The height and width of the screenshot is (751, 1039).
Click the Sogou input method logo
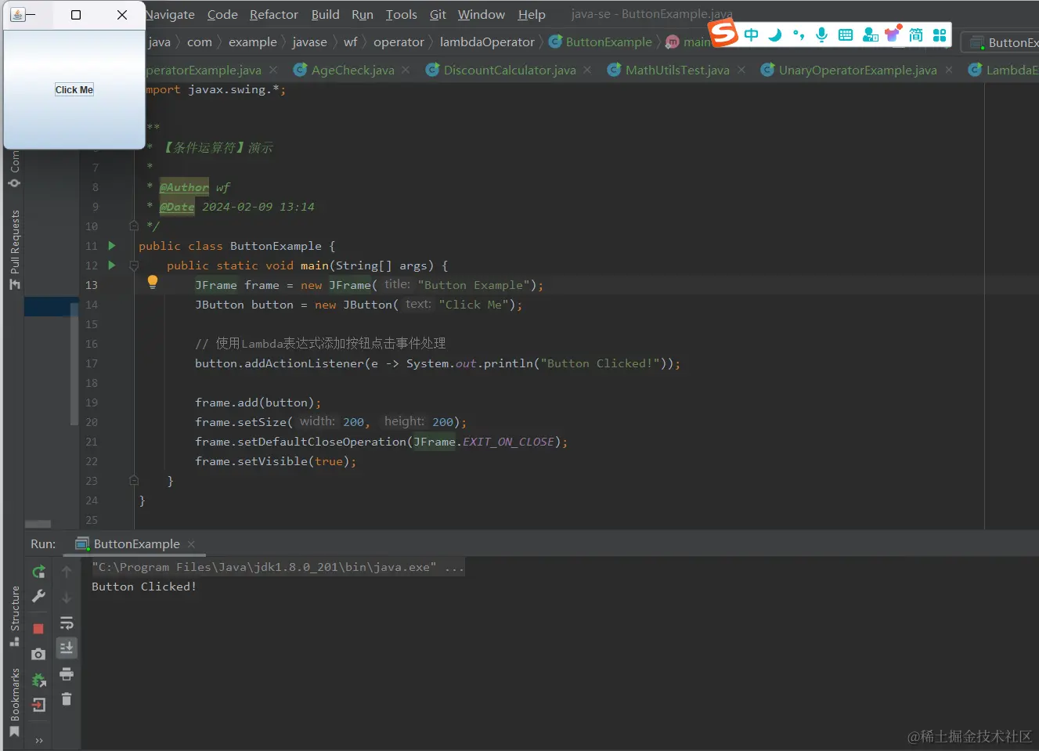pyautogui.click(x=723, y=33)
